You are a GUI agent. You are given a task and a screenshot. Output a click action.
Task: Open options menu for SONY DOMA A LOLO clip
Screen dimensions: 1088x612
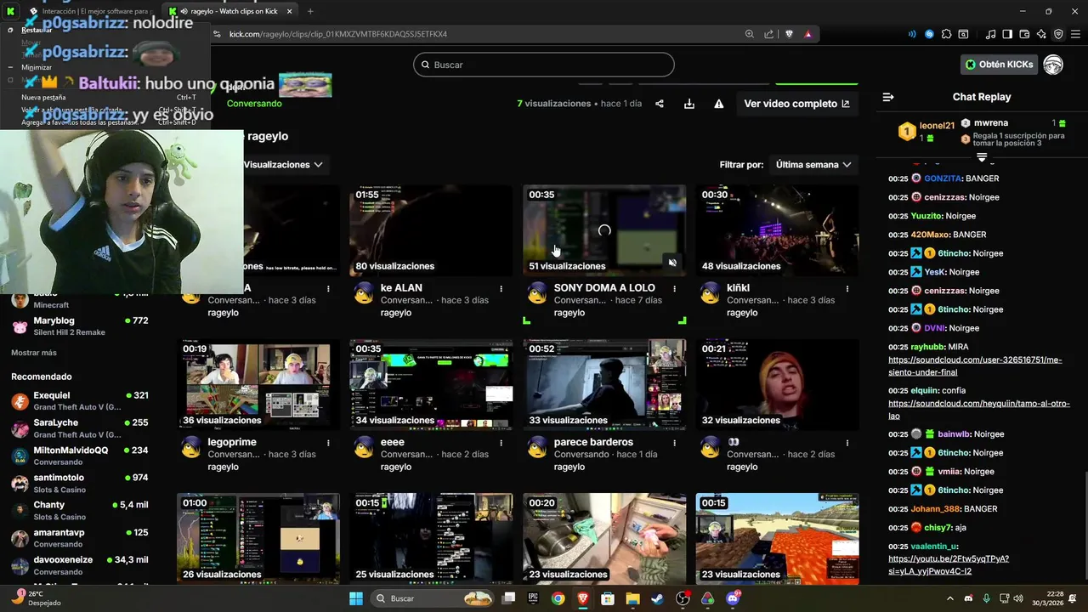pyautogui.click(x=675, y=288)
